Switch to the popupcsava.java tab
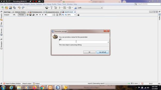The height and width of the screenshot is (90, 161). pos(53,12)
